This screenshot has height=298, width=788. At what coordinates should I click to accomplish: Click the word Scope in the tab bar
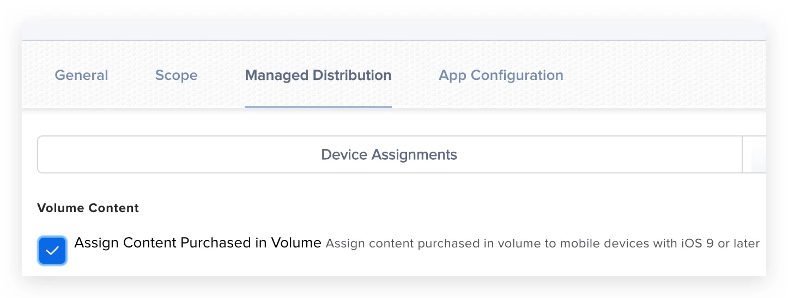tap(176, 75)
